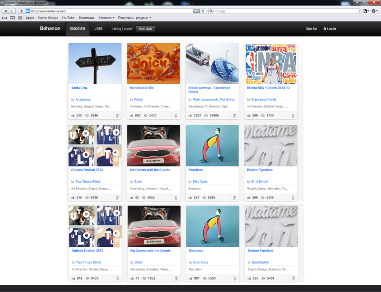The height and width of the screenshot is (292, 381).
Task: Open the page menu dropdown in the toolbar
Action: pyautogui.click(x=366, y=11)
